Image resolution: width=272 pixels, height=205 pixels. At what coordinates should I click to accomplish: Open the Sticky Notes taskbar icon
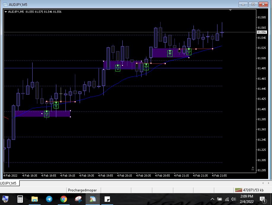[107, 199]
